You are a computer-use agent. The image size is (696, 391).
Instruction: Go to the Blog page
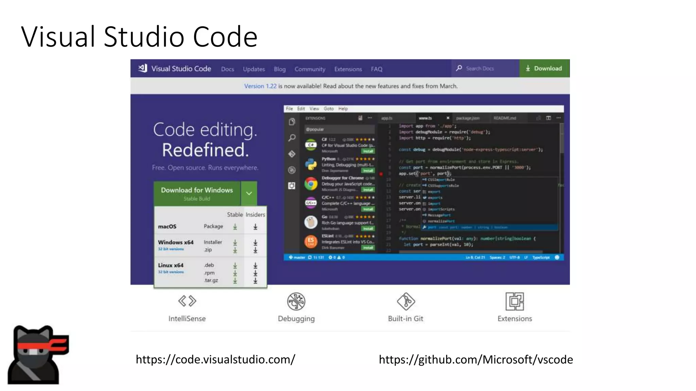pyautogui.click(x=280, y=69)
